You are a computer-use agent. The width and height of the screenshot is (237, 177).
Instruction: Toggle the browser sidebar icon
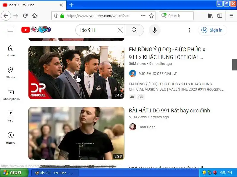(220, 16)
